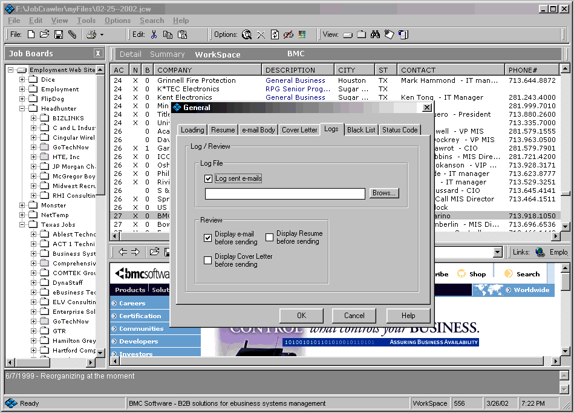This screenshot has width=574, height=413.
Task: Click the browser back arrow icon
Action: [123, 252]
